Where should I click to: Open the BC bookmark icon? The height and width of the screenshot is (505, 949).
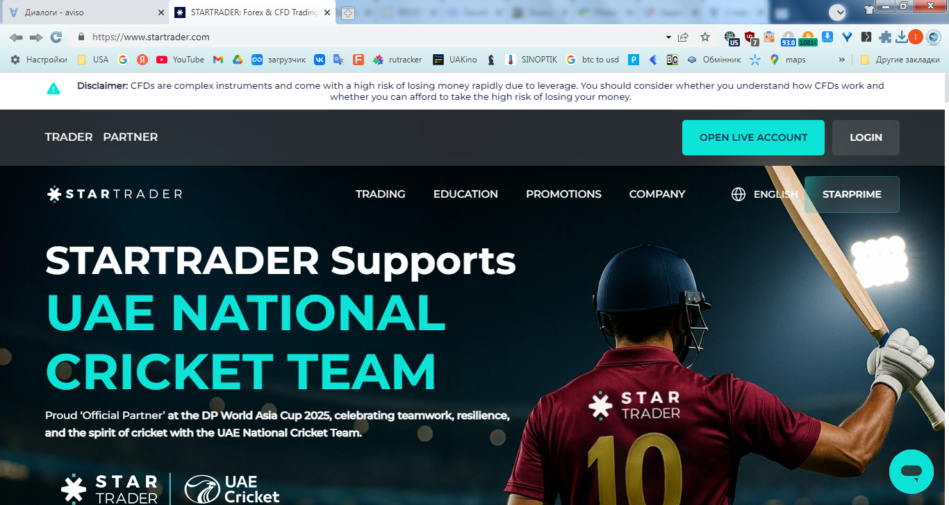coord(672,60)
